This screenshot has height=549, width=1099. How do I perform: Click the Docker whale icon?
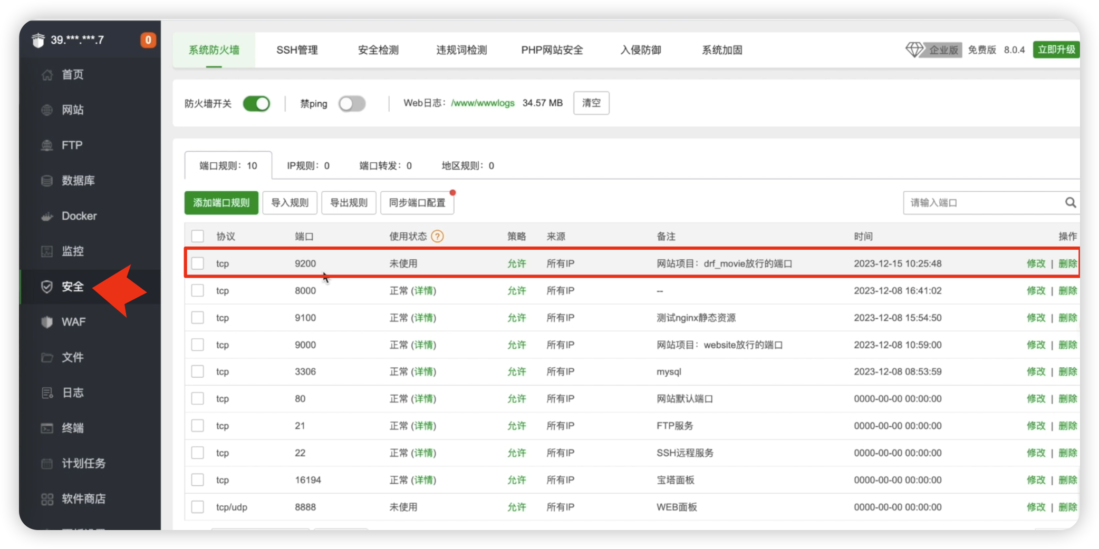[x=47, y=216]
